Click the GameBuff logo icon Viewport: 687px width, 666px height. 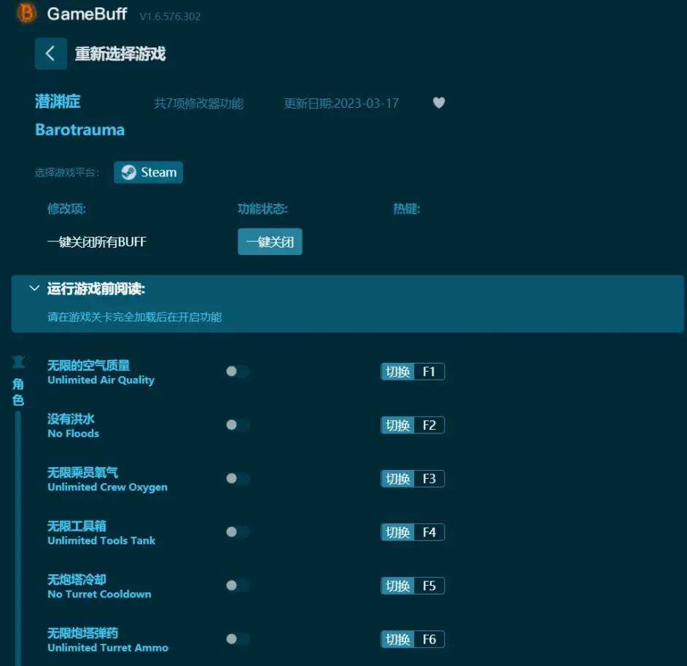click(26, 13)
